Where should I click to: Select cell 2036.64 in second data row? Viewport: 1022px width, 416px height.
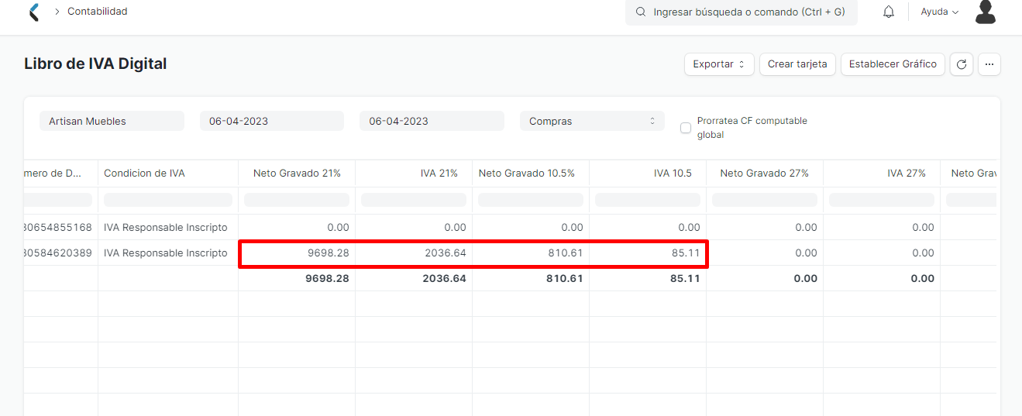[x=414, y=253]
